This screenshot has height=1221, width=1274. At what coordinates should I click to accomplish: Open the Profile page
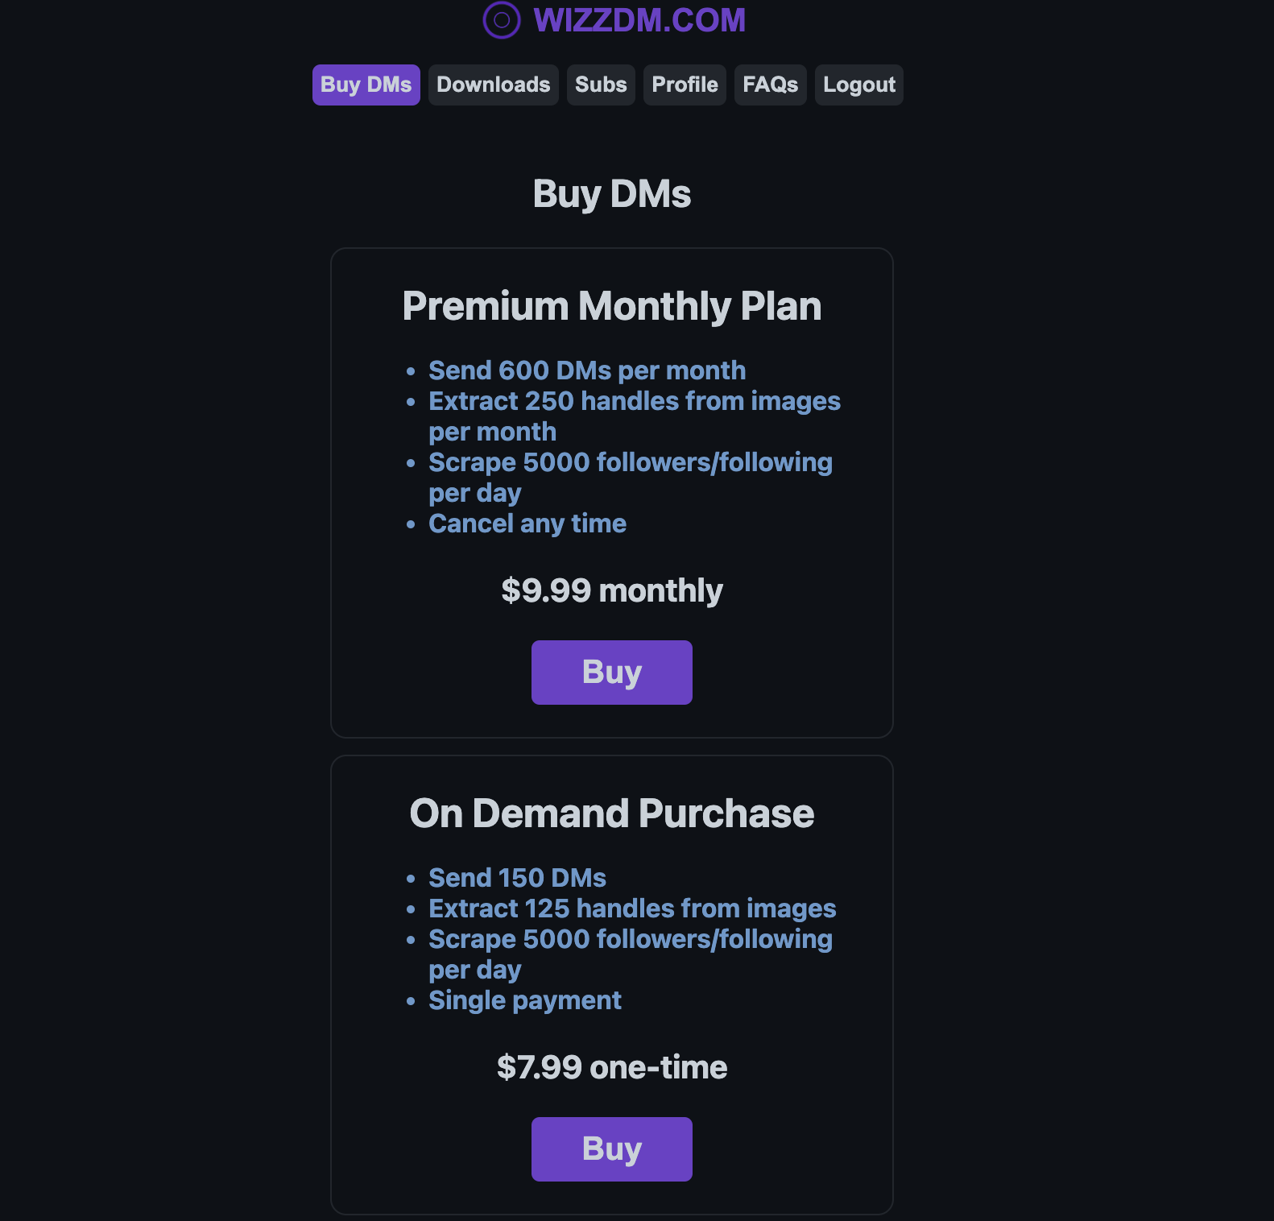click(x=685, y=85)
